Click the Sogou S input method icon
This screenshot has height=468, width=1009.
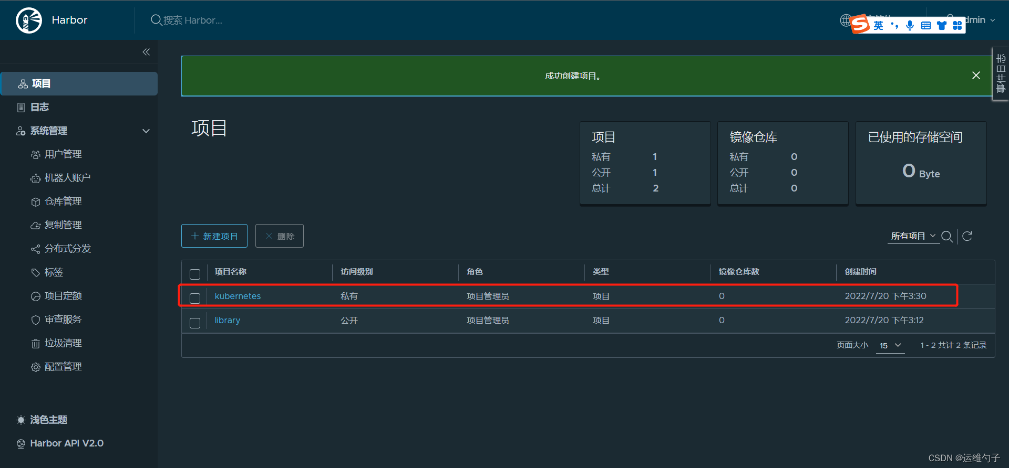click(861, 24)
